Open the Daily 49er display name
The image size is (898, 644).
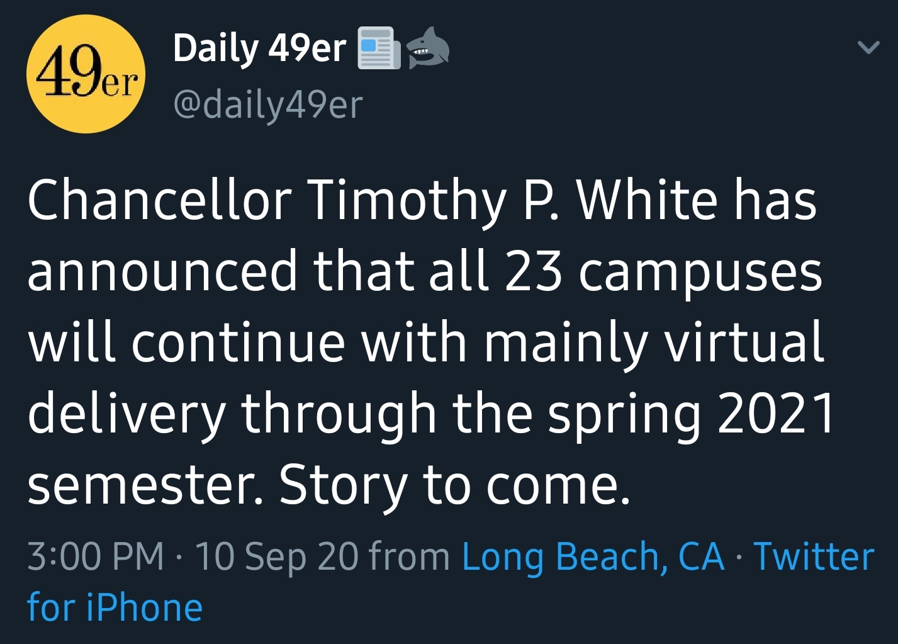[259, 48]
